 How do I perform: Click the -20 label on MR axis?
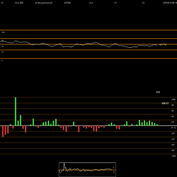coord(173,133)
